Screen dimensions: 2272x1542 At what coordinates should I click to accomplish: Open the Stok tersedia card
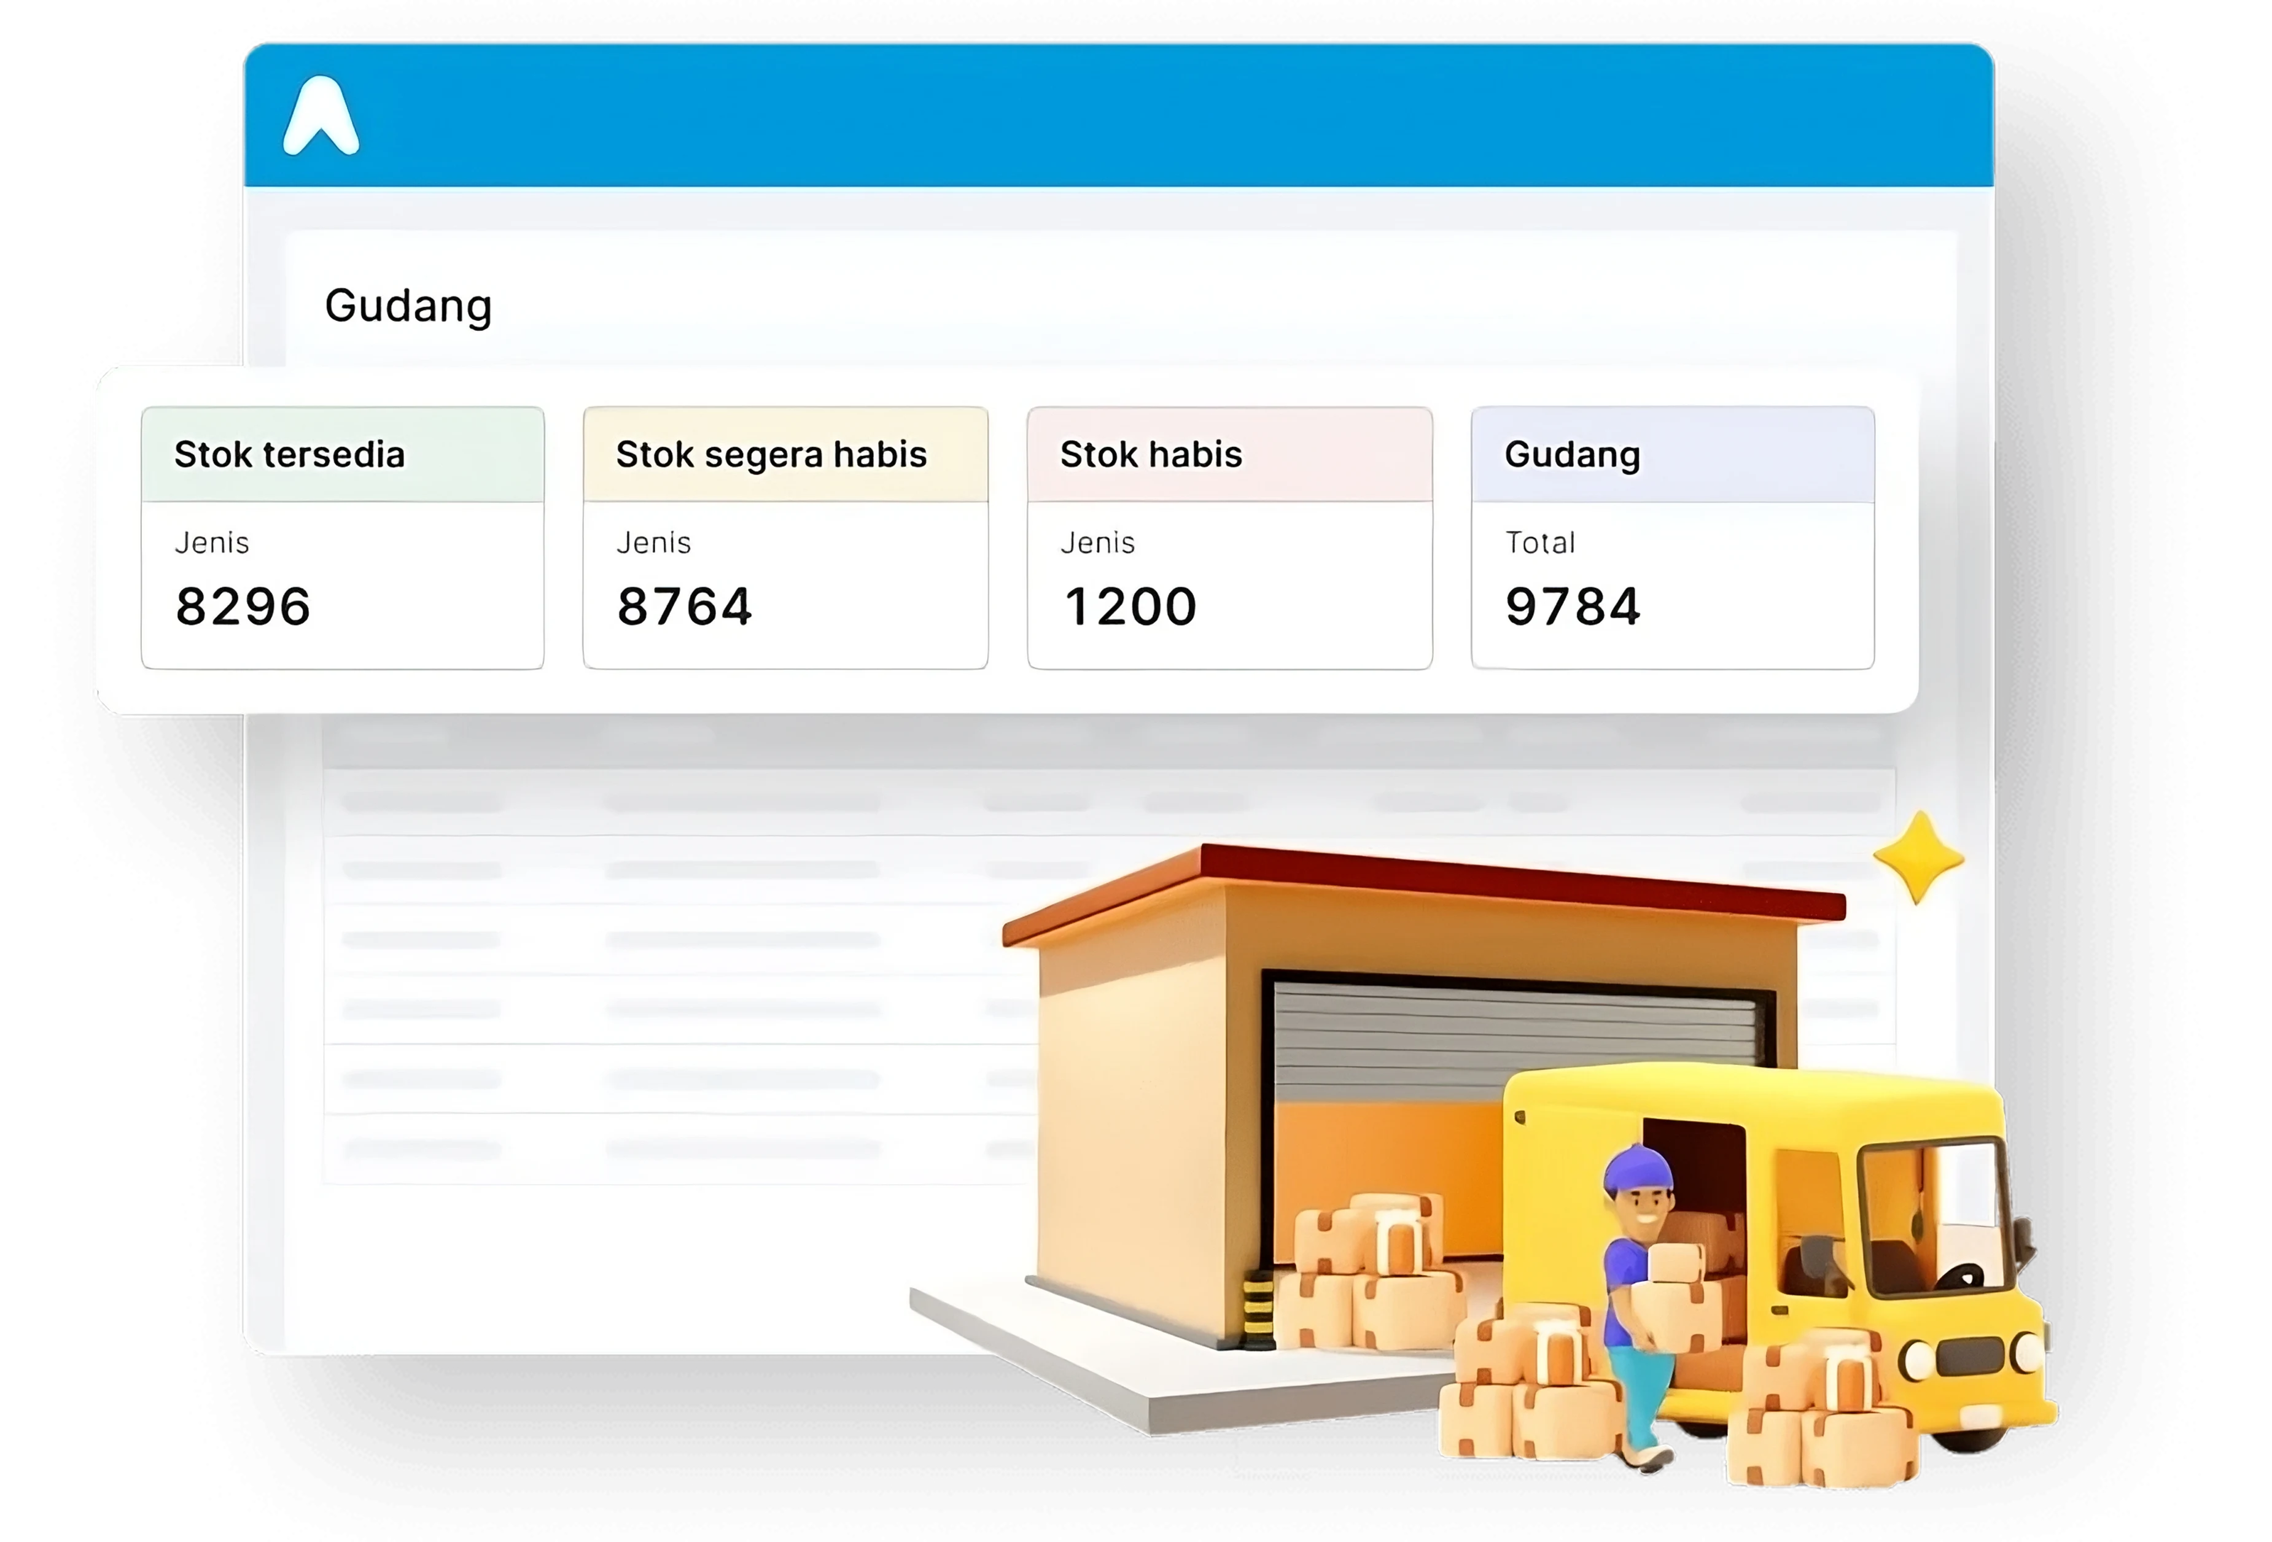[342, 538]
